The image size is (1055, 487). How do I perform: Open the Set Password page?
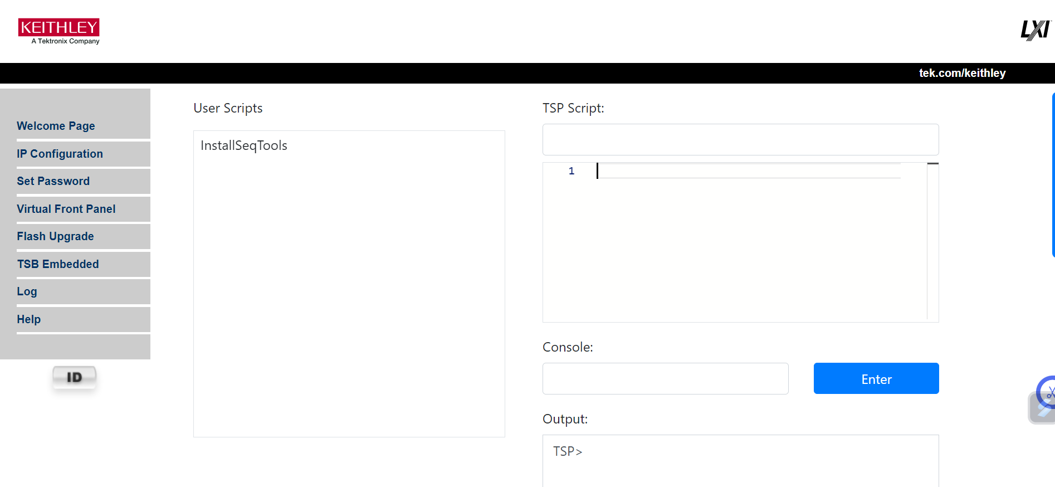pyautogui.click(x=53, y=181)
